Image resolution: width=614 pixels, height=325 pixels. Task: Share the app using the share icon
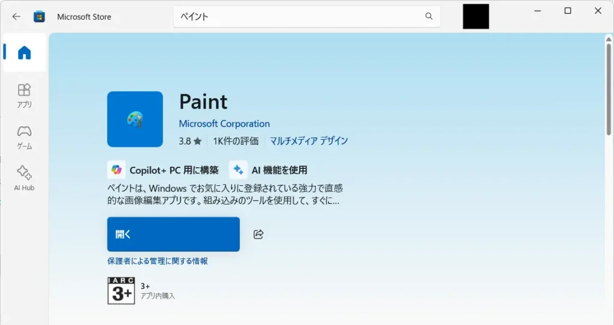coord(258,234)
